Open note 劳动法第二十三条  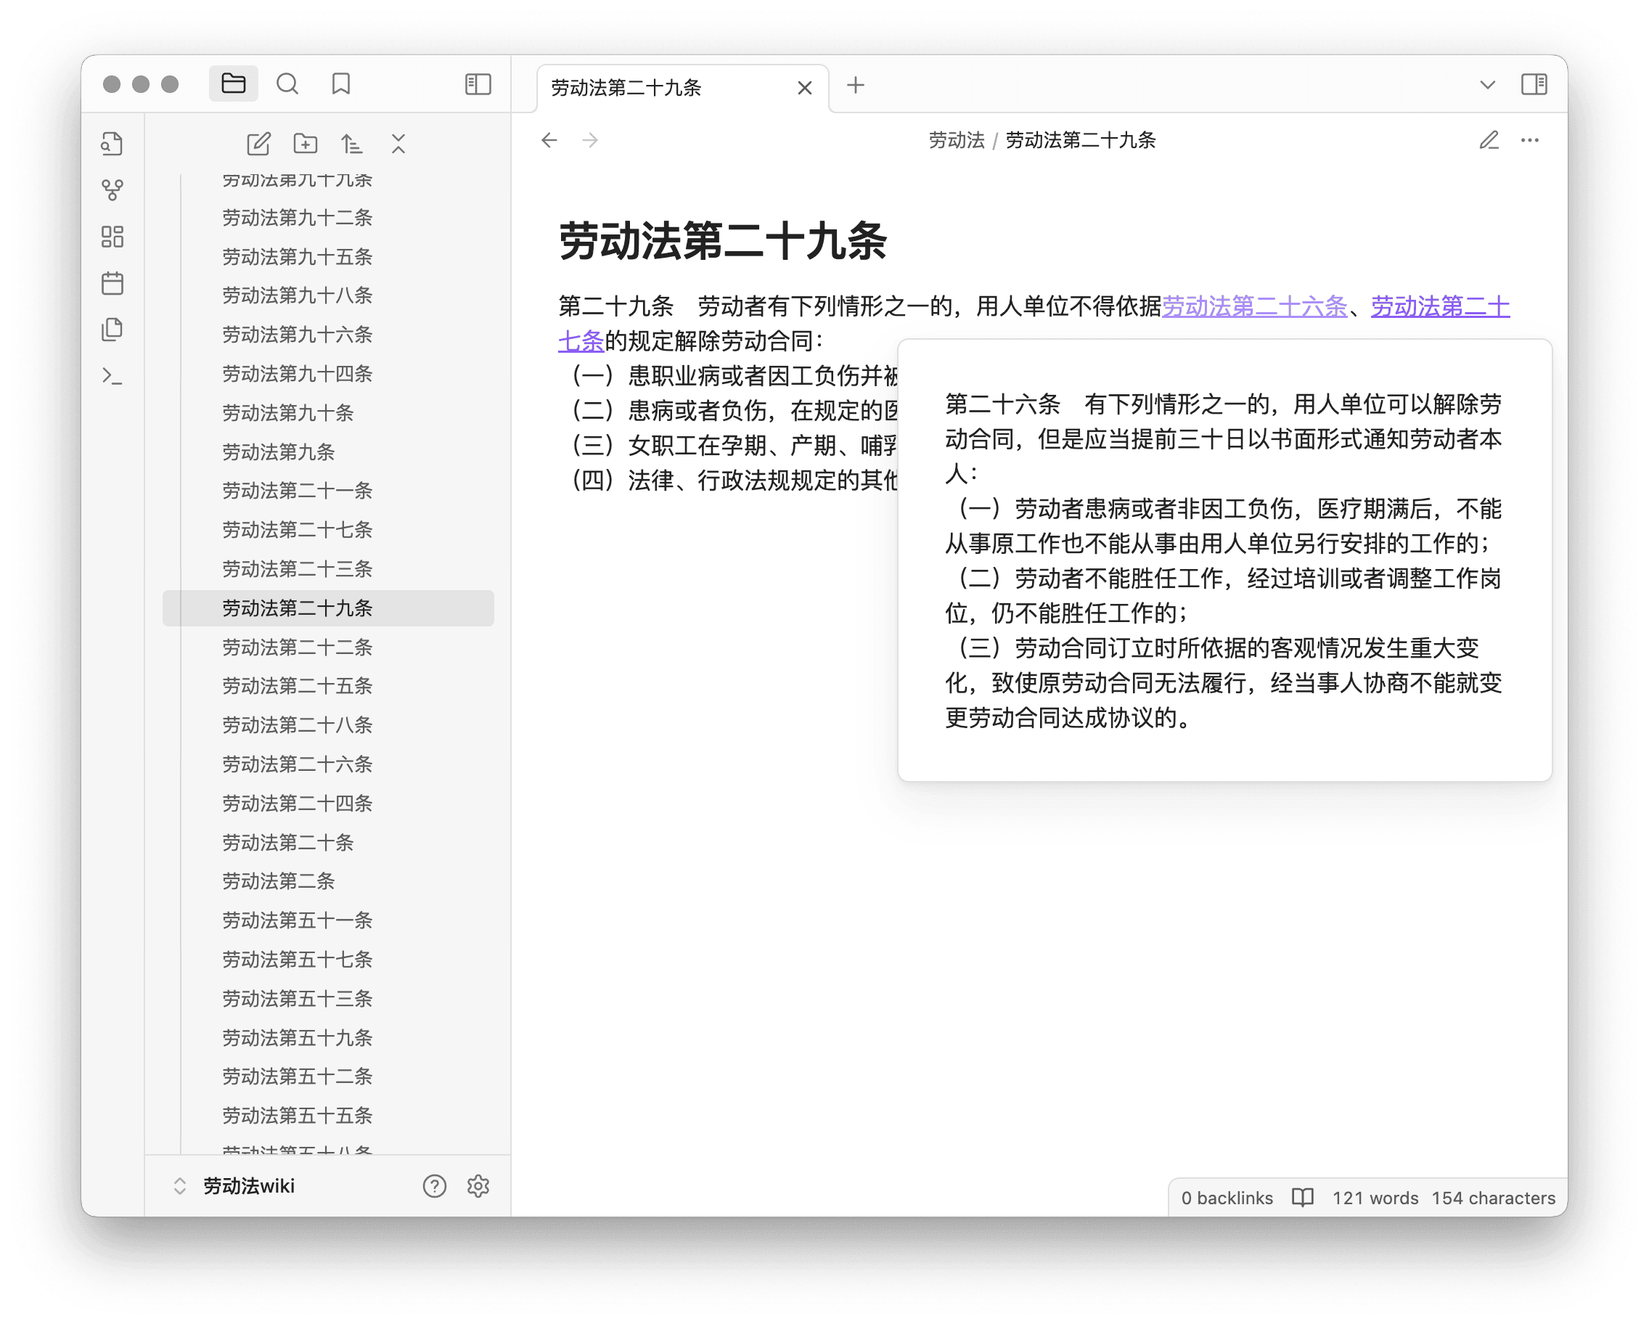tap(328, 569)
